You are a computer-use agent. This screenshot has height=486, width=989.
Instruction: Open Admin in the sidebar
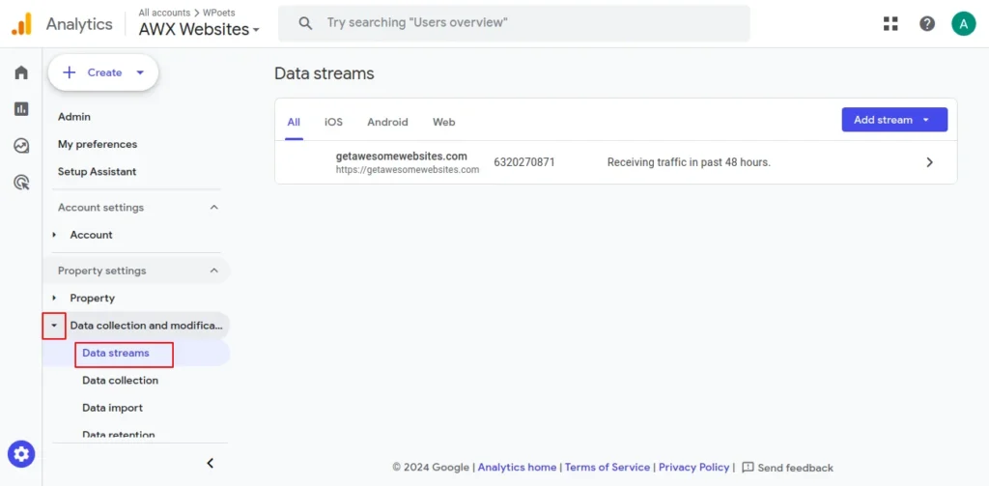coord(73,117)
